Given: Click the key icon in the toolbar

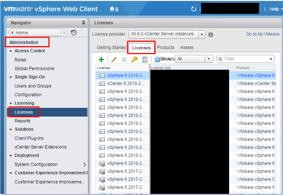Looking at the screenshot, I should pos(134,59).
